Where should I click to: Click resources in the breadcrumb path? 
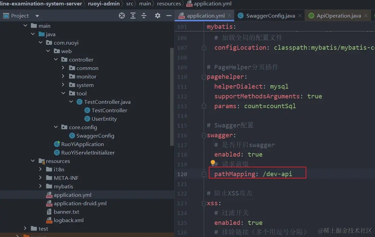169,4
